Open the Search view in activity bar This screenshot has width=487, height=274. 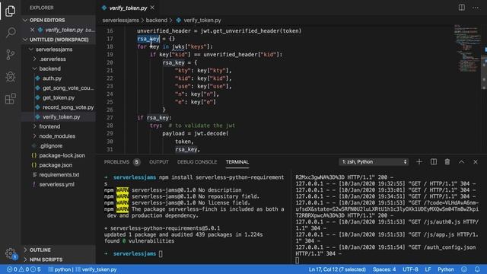[x=10, y=32]
